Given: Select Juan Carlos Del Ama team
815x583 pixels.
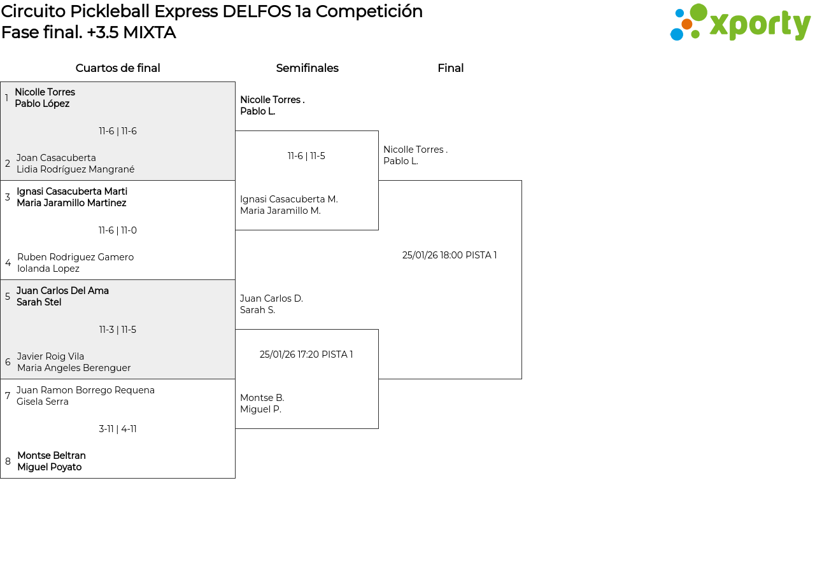Looking at the screenshot, I should (x=62, y=297).
